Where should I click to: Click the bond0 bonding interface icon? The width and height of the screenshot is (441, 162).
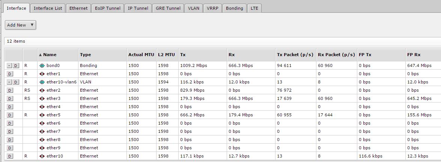tap(42, 65)
